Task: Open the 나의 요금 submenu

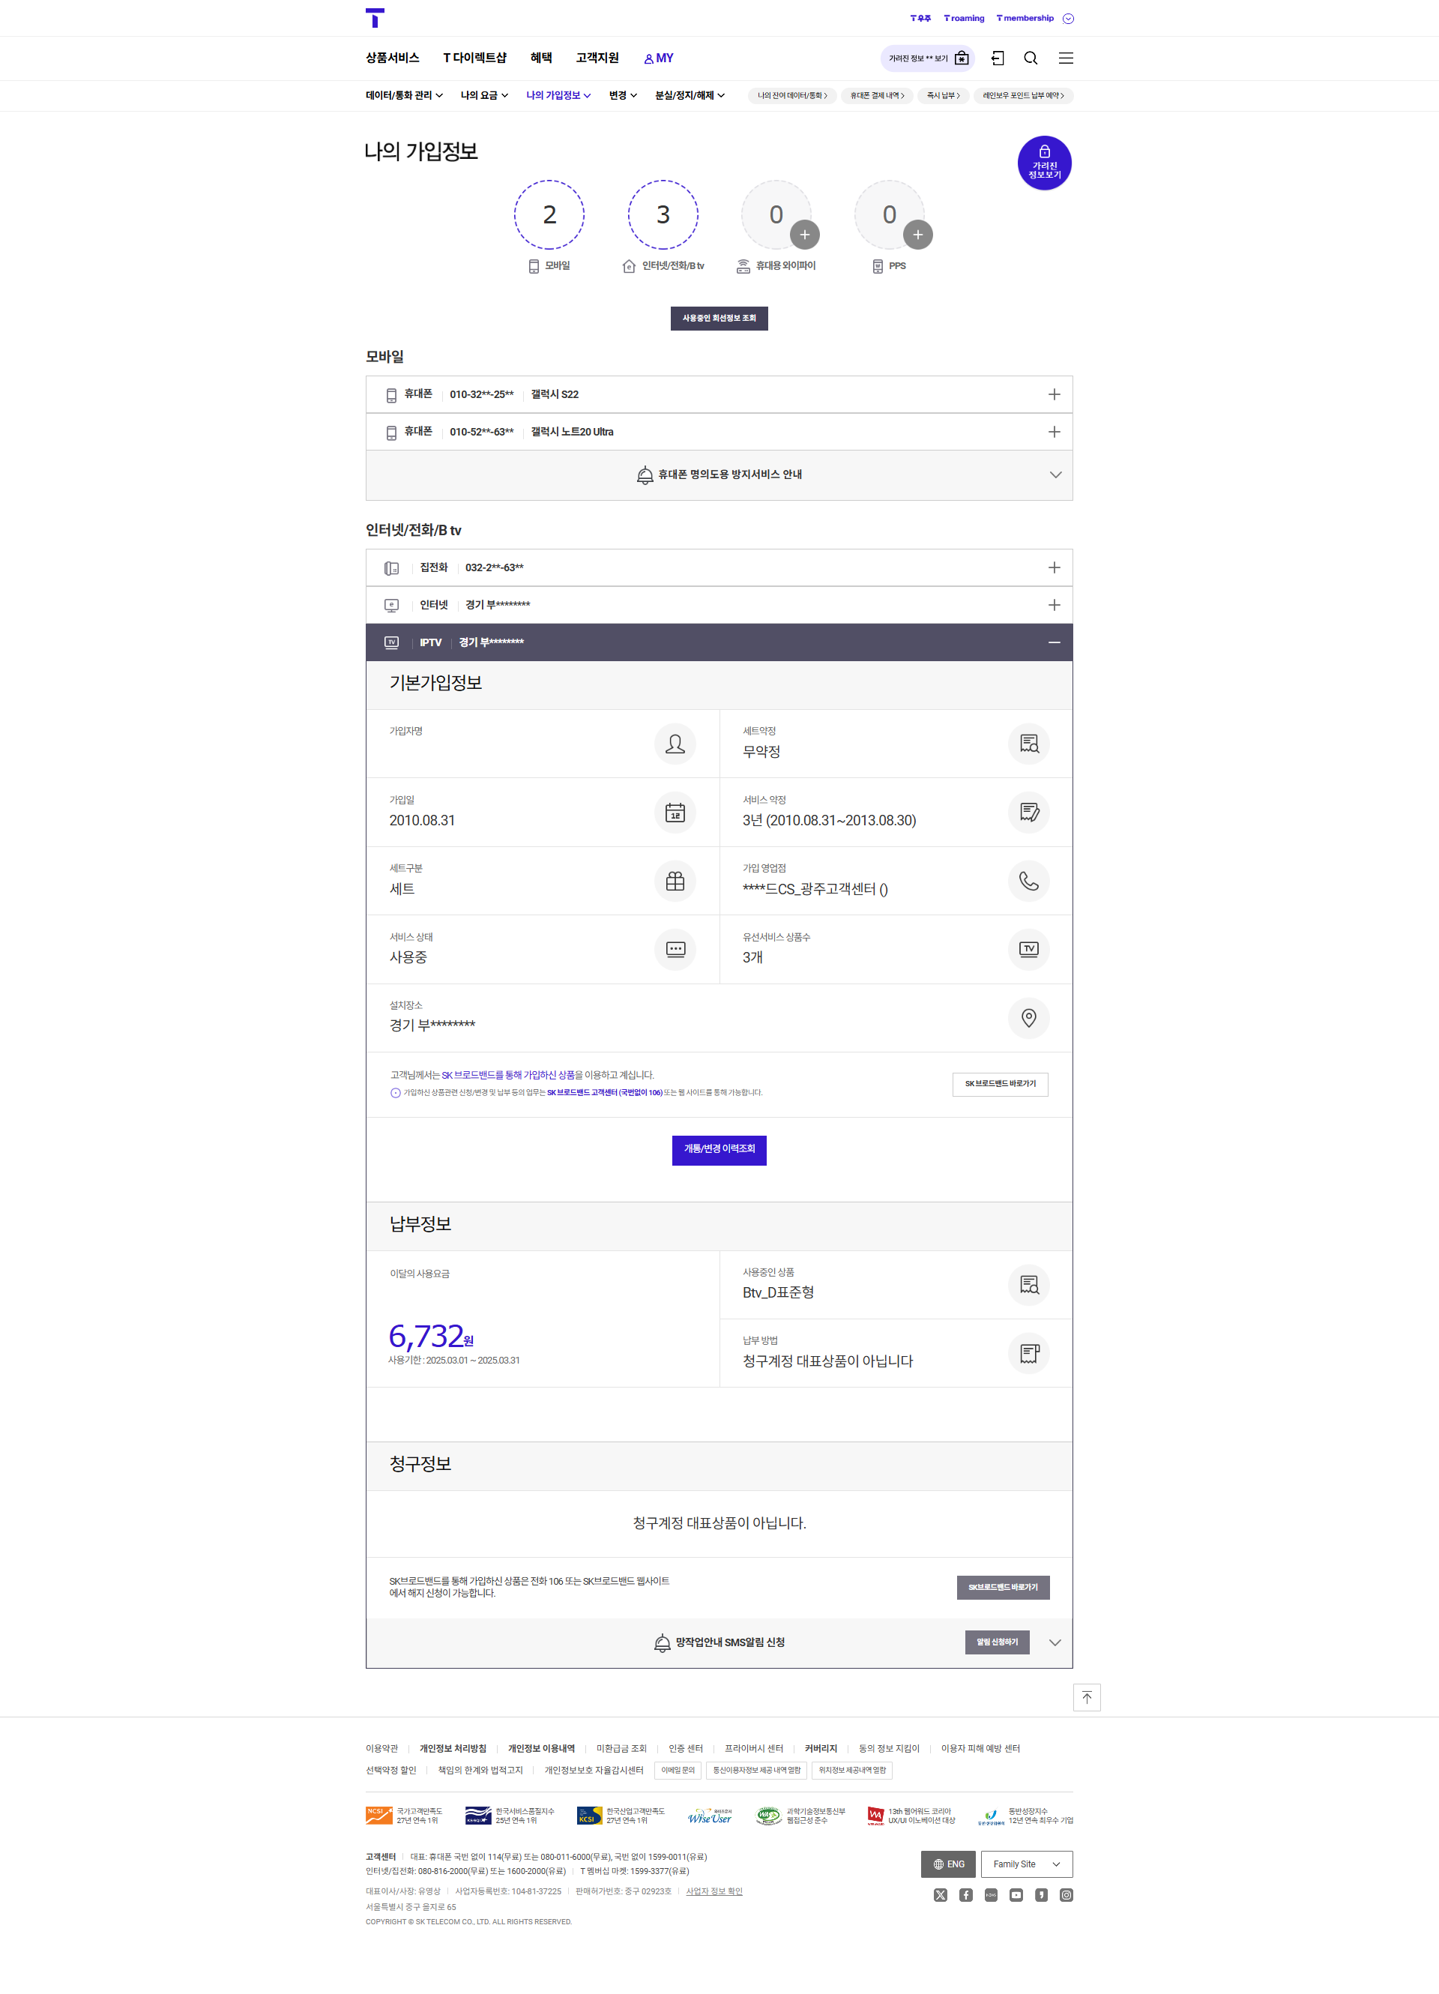Action: point(483,95)
